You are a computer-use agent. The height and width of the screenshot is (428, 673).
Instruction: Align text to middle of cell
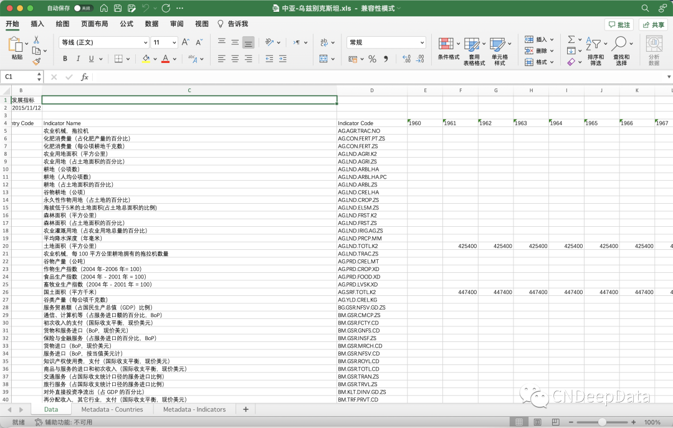pyautogui.click(x=235, y=42)
